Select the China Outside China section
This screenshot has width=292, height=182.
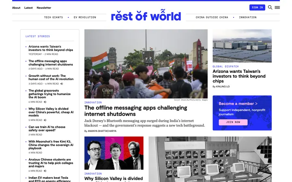[212, 17]
